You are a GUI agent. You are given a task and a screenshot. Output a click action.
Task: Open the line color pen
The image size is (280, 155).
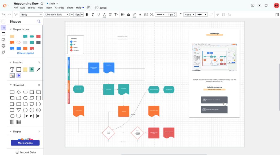pos(134,15)
